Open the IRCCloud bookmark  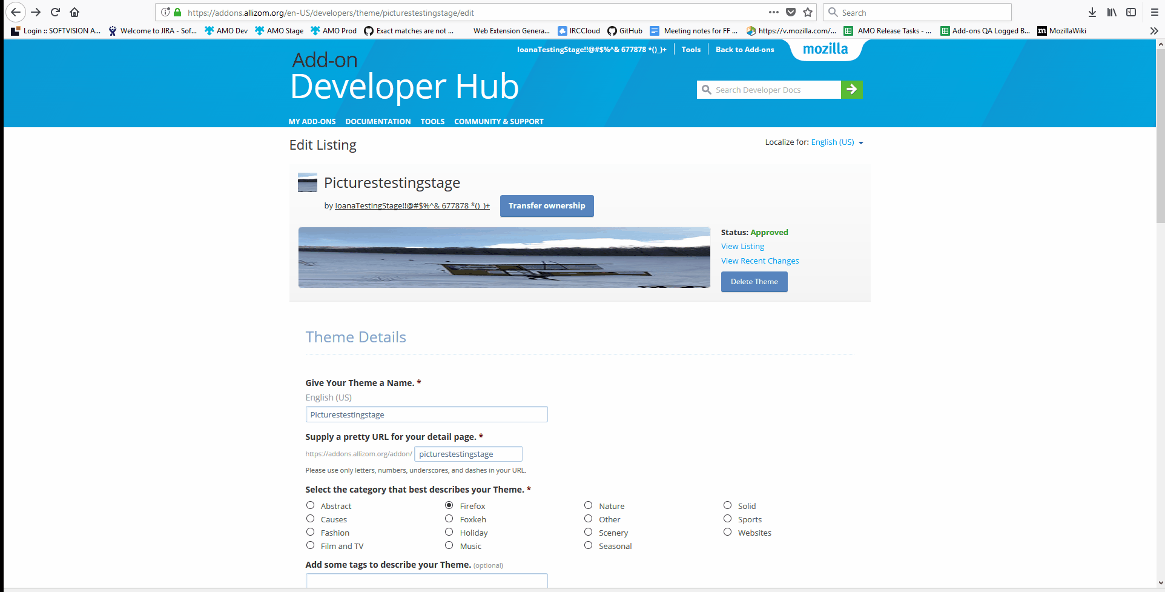click(578, 30)
